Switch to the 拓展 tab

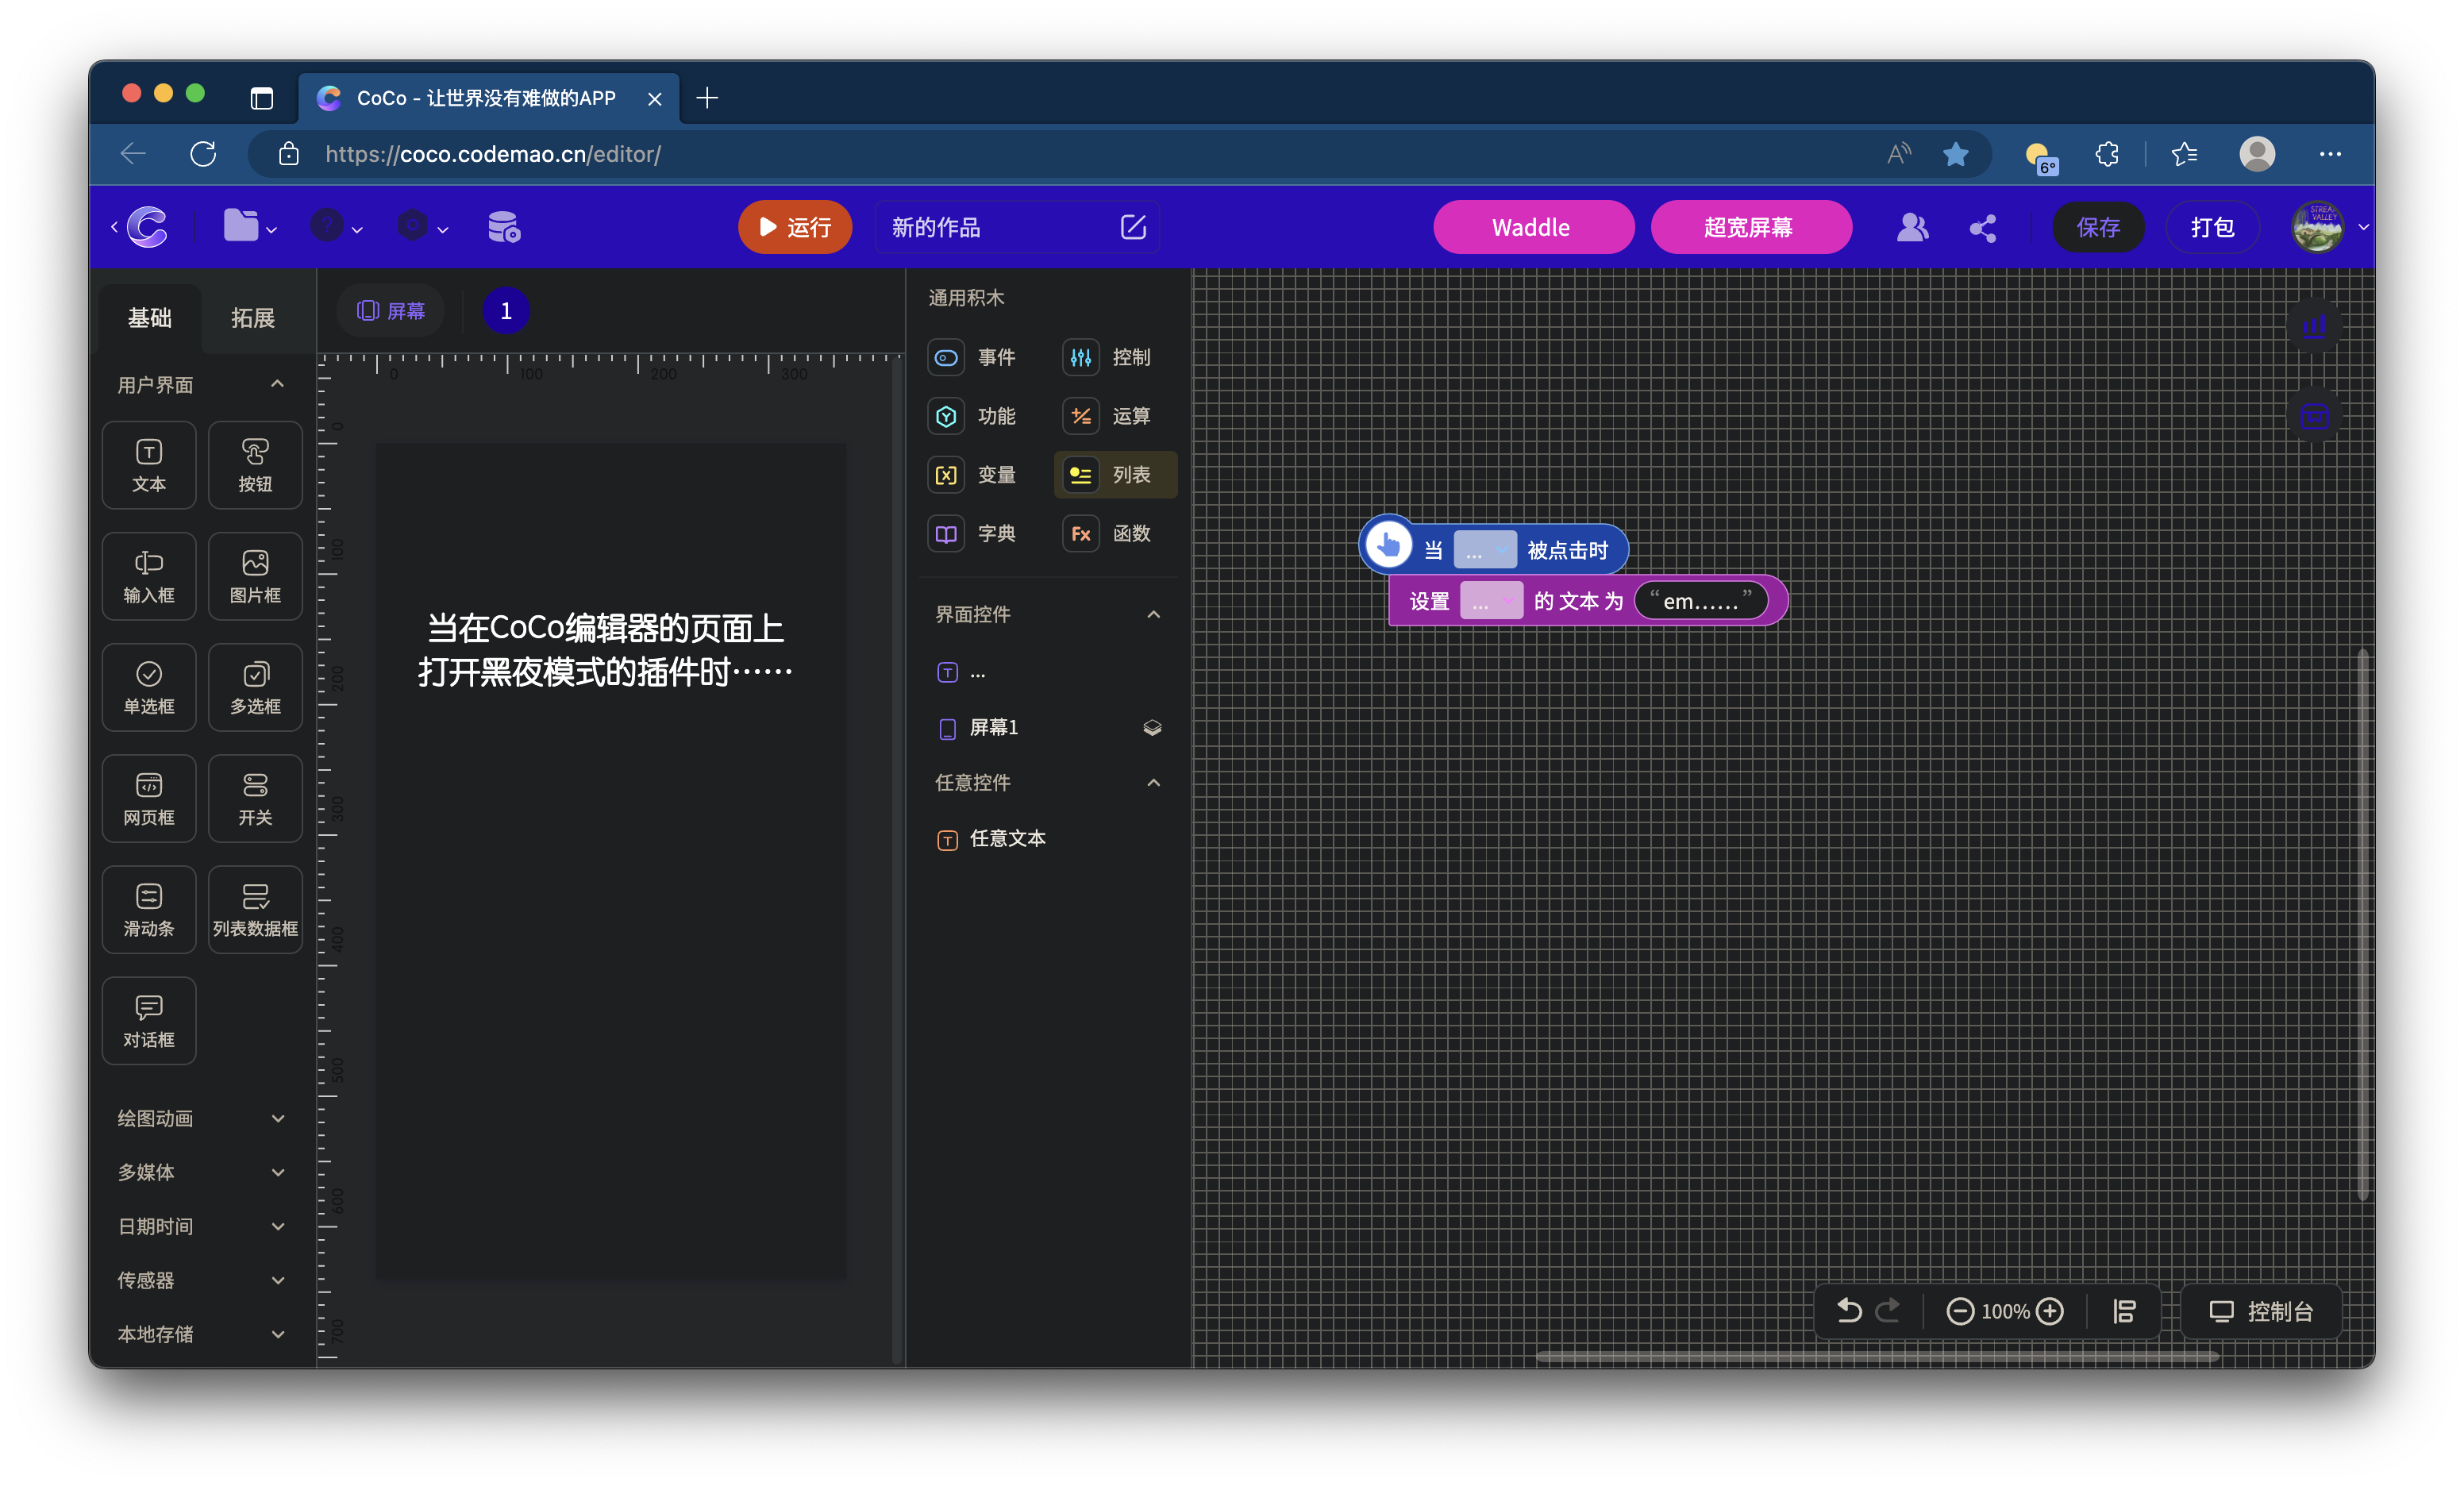[x=253, y=318]
